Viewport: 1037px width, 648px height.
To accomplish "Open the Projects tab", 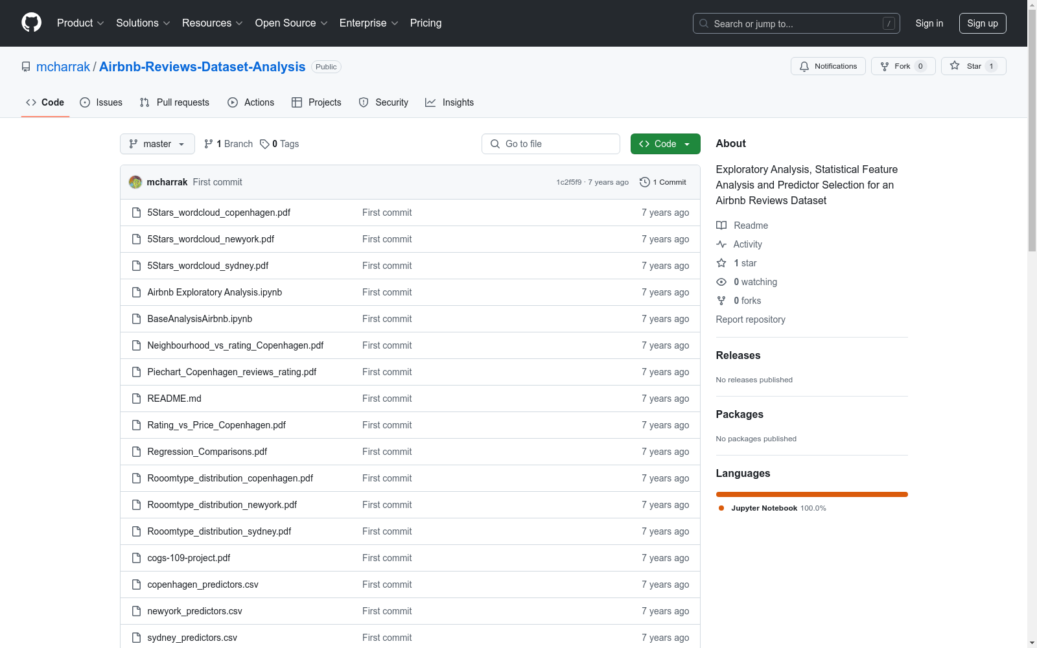I will (316, 102).
